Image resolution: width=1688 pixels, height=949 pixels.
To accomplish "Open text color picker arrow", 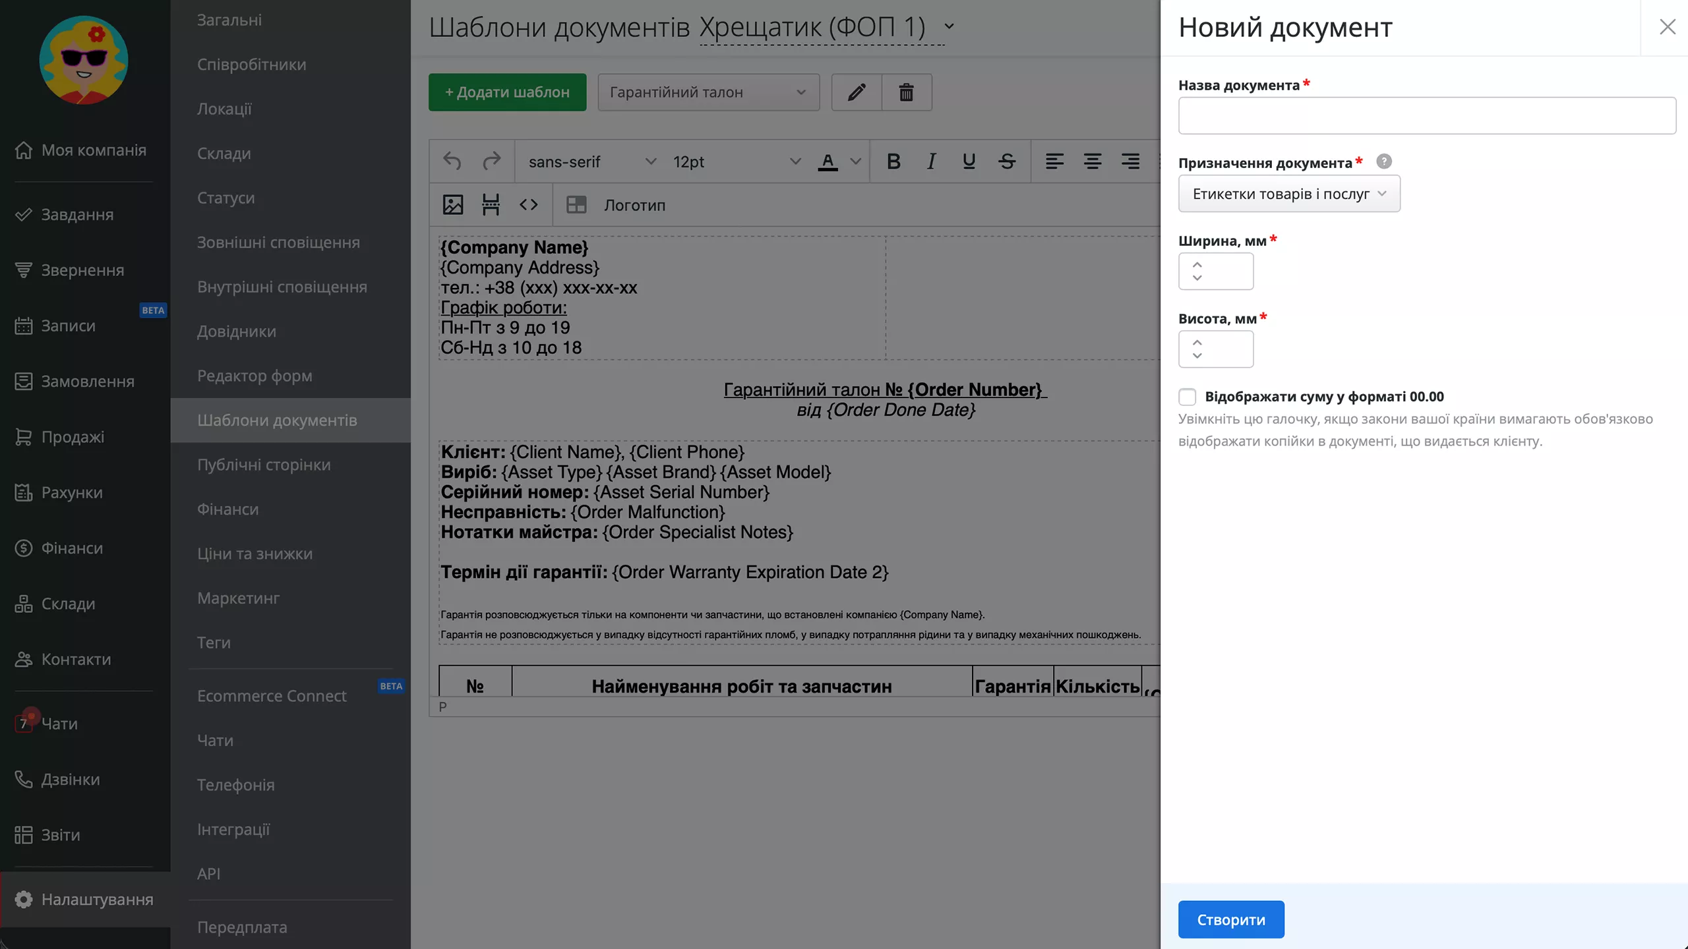I will pyautogui.click(x=855, y=161).
